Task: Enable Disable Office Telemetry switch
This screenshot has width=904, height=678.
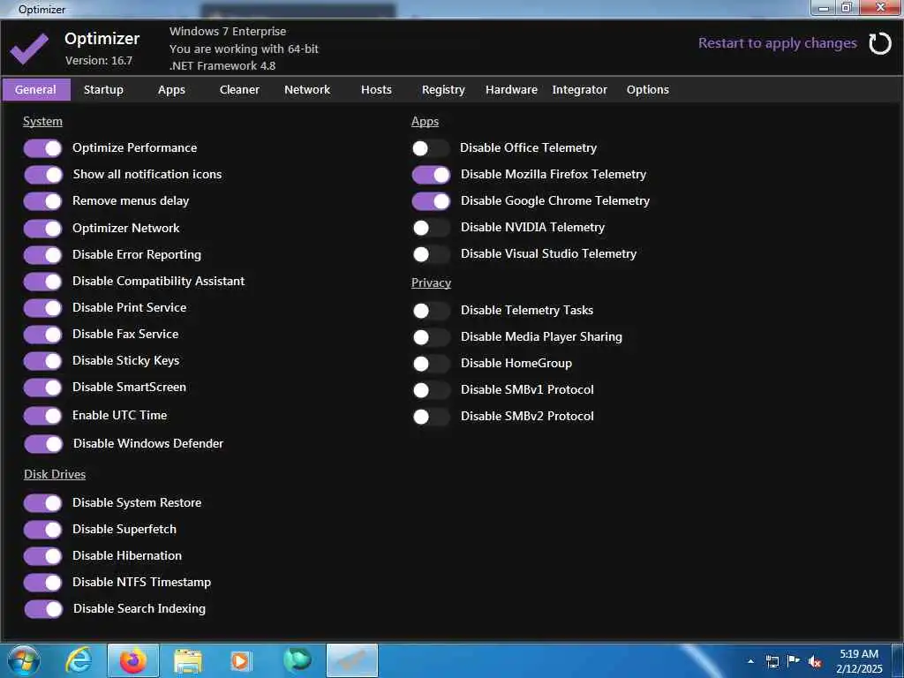Action: [x=431, y=148]
